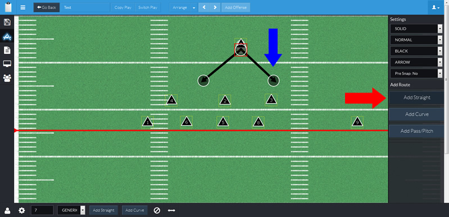Screen dimensions: 449x217
Task: Select player triangle number 9
Action: coord(357,122)
